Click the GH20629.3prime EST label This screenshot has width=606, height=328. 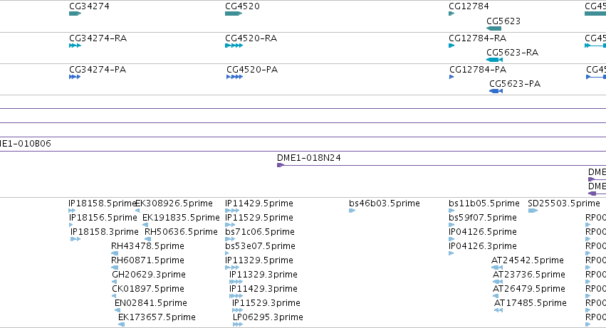(x=149, y=275)
